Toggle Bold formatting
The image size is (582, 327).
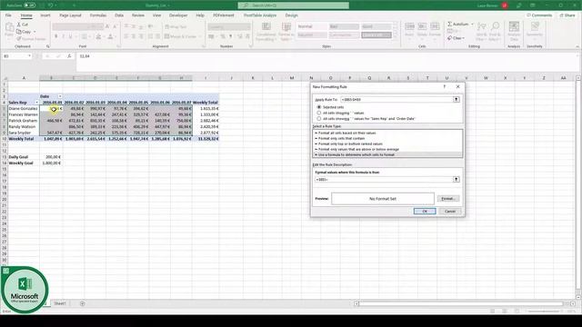(56, 36)
